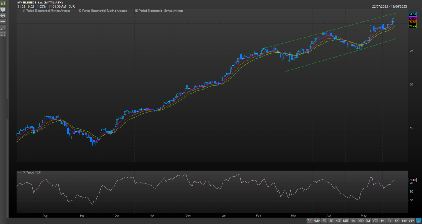Set chart range to 5D
This screenshot has width=422, height=224.
331,221
